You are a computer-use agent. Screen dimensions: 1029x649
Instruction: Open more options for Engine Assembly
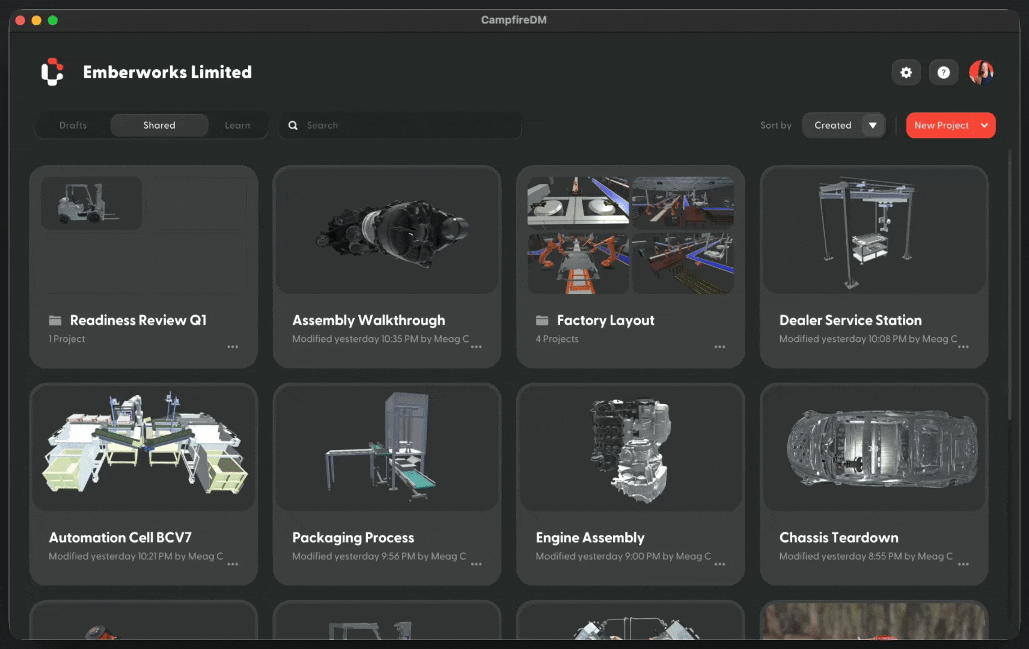coord(719,564)
